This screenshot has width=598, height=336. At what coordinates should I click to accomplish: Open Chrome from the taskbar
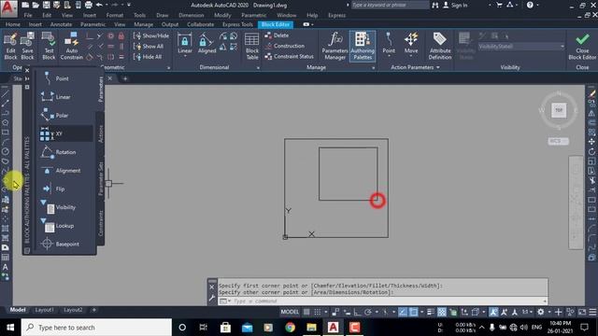290,328
